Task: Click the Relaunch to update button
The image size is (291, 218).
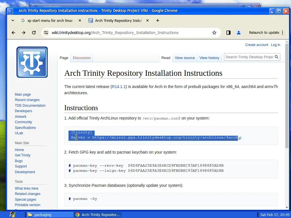Action: pos(264,33)
